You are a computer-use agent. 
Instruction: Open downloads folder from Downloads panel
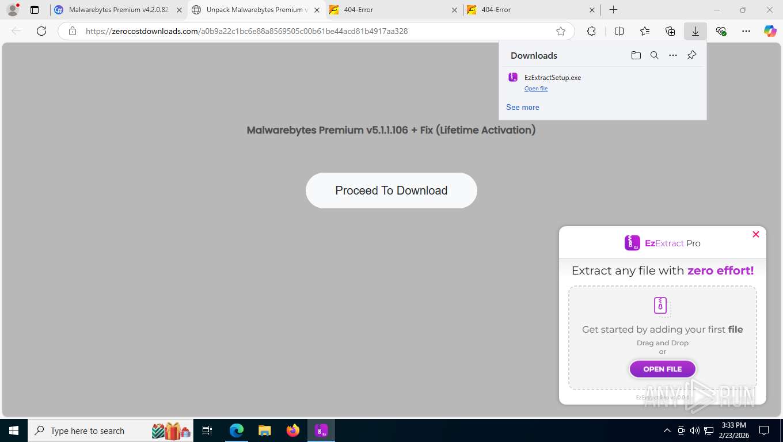[x=636, y=55]
